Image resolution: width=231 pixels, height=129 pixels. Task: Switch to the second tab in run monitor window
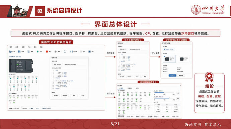(x=130, y=88)
